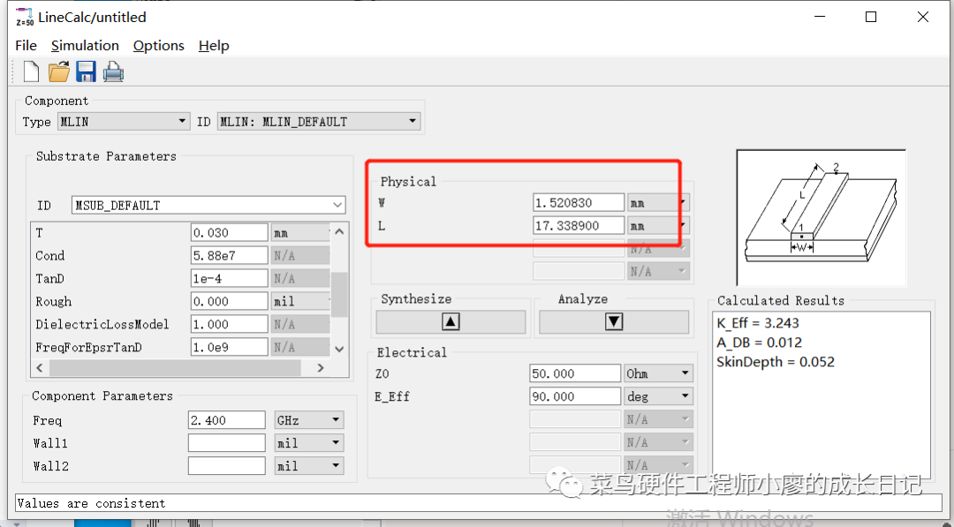
Task: Open the L unit mm dropdown
Action: 658,225
